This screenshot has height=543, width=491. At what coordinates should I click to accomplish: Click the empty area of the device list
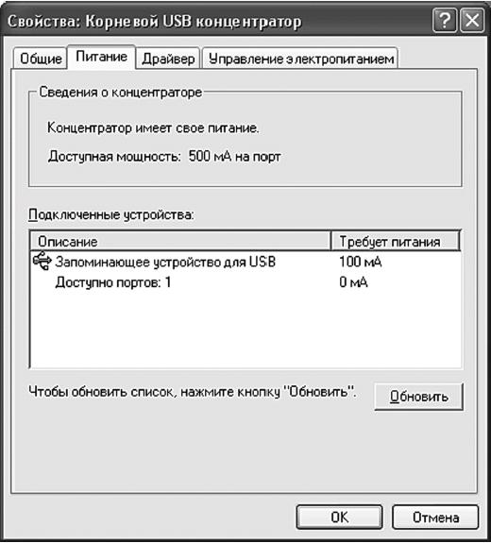pyautogui.click(x=245, y=331)
